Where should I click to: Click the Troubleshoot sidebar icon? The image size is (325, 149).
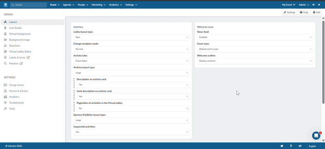[5, 103]
